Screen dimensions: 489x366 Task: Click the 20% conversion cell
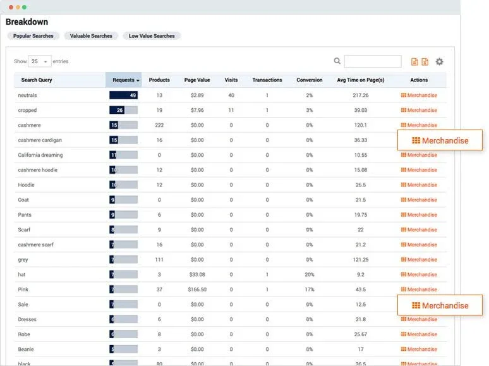click(x=310, y=274)
